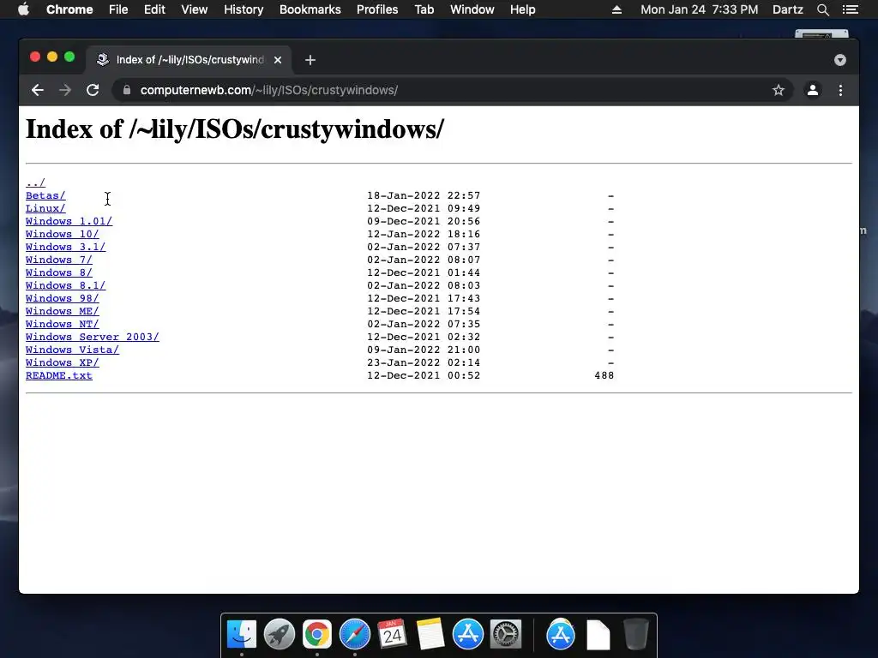Open a new tab with plus button
The image size is (878, 658).
click(x=310, y=60)
